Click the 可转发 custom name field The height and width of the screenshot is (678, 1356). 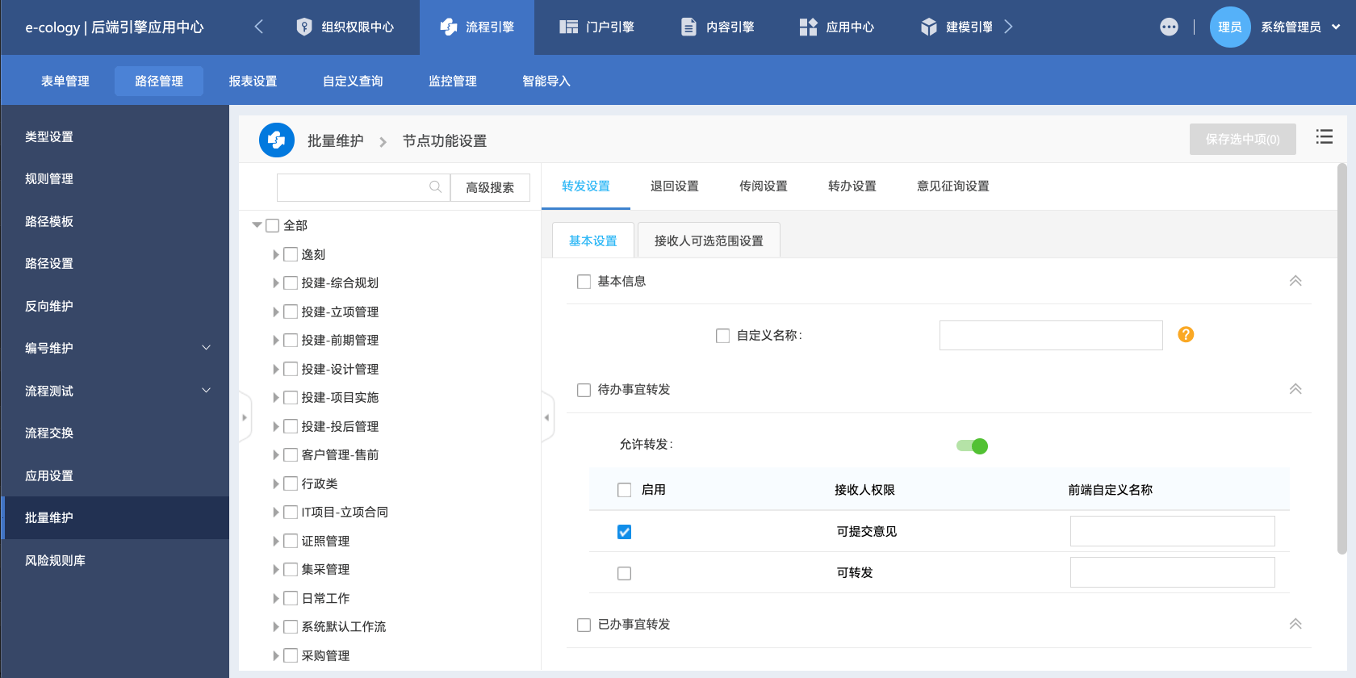(x=1172, y=572)
